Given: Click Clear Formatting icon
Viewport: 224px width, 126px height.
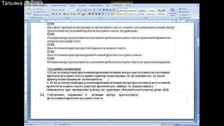Looking at the screenshot, I should tap(85, 10).
